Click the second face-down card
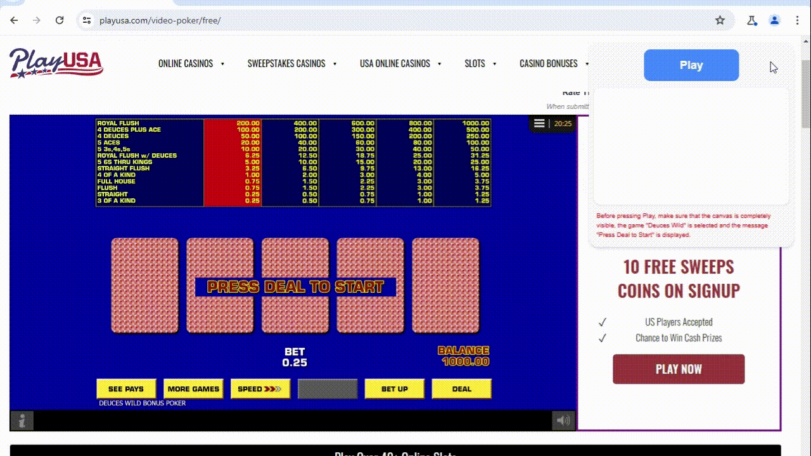Screen dimensions: 811x456 [220, 286]
